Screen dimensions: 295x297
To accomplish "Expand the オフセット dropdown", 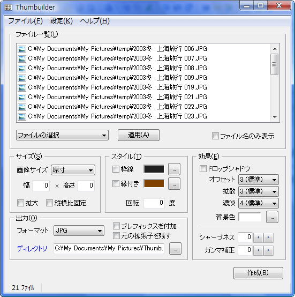I will pos(258,180).
